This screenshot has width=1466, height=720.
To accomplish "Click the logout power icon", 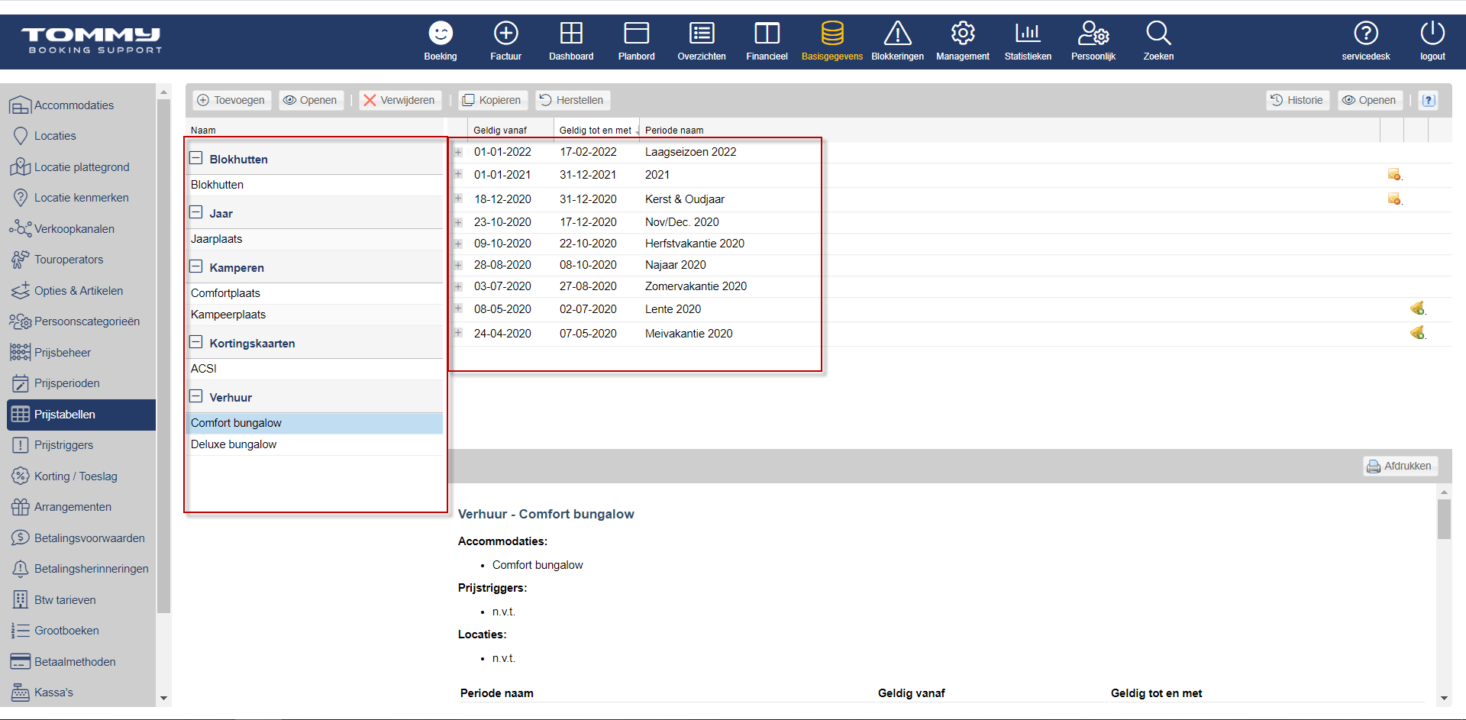I will click(x=1432, y=34).
